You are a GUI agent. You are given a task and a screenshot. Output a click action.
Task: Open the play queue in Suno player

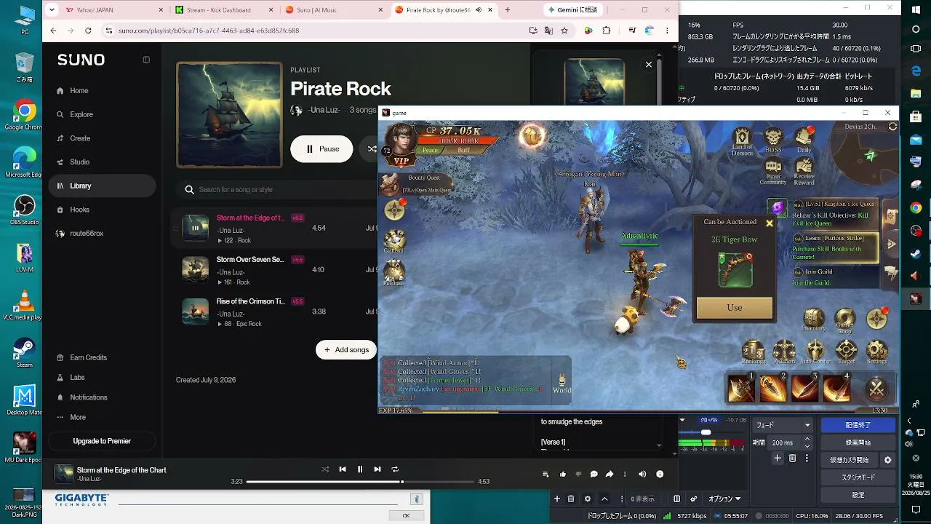(546, 475)
